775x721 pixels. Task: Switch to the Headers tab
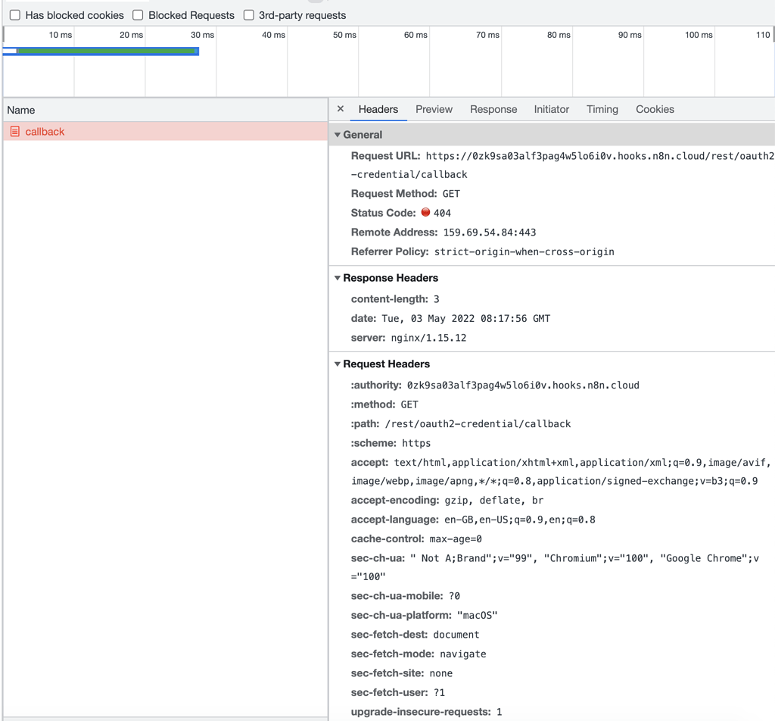pos(378,109)
